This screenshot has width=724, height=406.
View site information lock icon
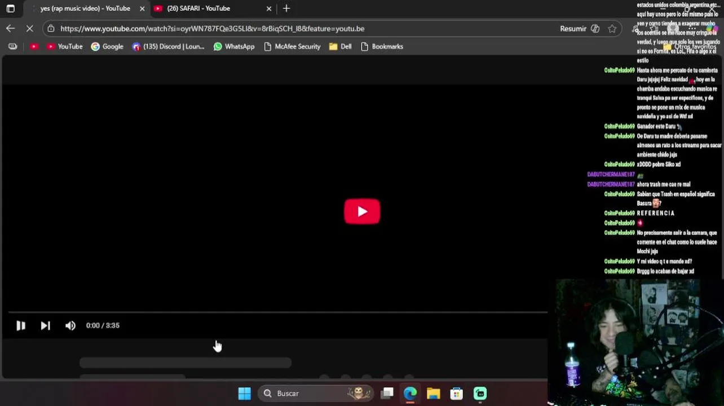(51, 28)
